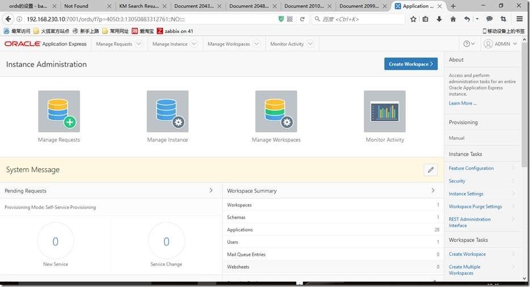Open the Monitor Activity chart icon

385,111
